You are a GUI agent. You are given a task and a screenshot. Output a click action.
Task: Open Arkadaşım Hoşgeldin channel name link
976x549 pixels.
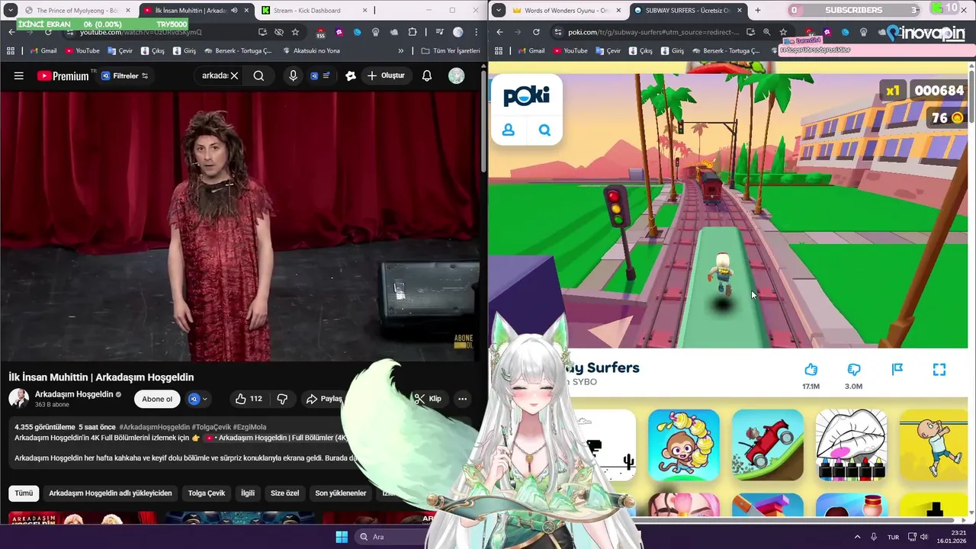click(73, 394)
